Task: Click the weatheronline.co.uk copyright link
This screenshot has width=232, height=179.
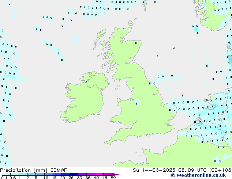Action: click(x=198, y=175)
